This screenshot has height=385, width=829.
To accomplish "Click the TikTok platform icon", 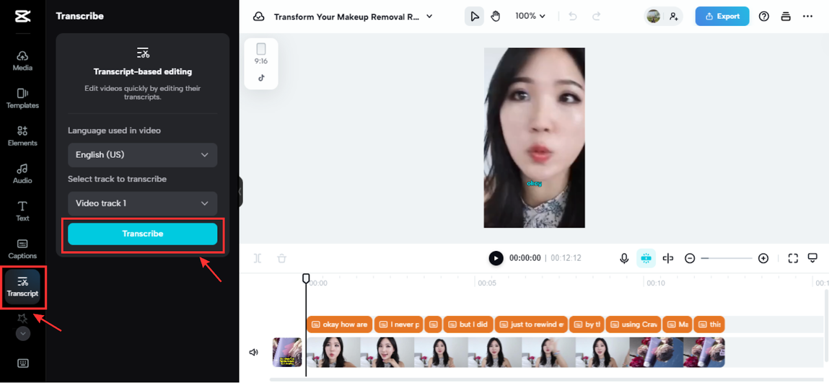I will click(x=261, y=78).
